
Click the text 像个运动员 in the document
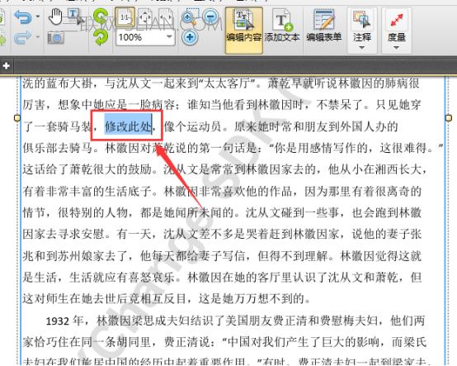pyautogui.click(x=192, y=126)
